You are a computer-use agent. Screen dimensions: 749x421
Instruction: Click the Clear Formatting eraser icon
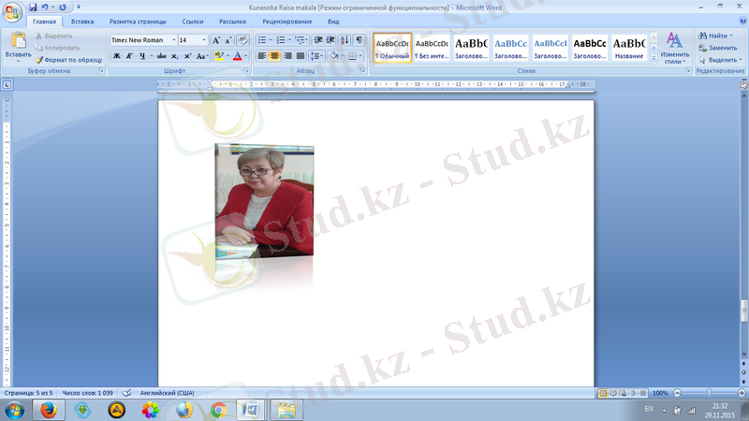coord(242,40)
